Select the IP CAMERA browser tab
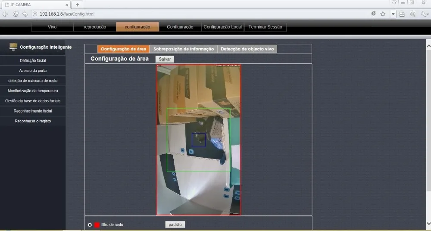Image resolution: width=431 pixels, height=231 pixels. (36, 5)
